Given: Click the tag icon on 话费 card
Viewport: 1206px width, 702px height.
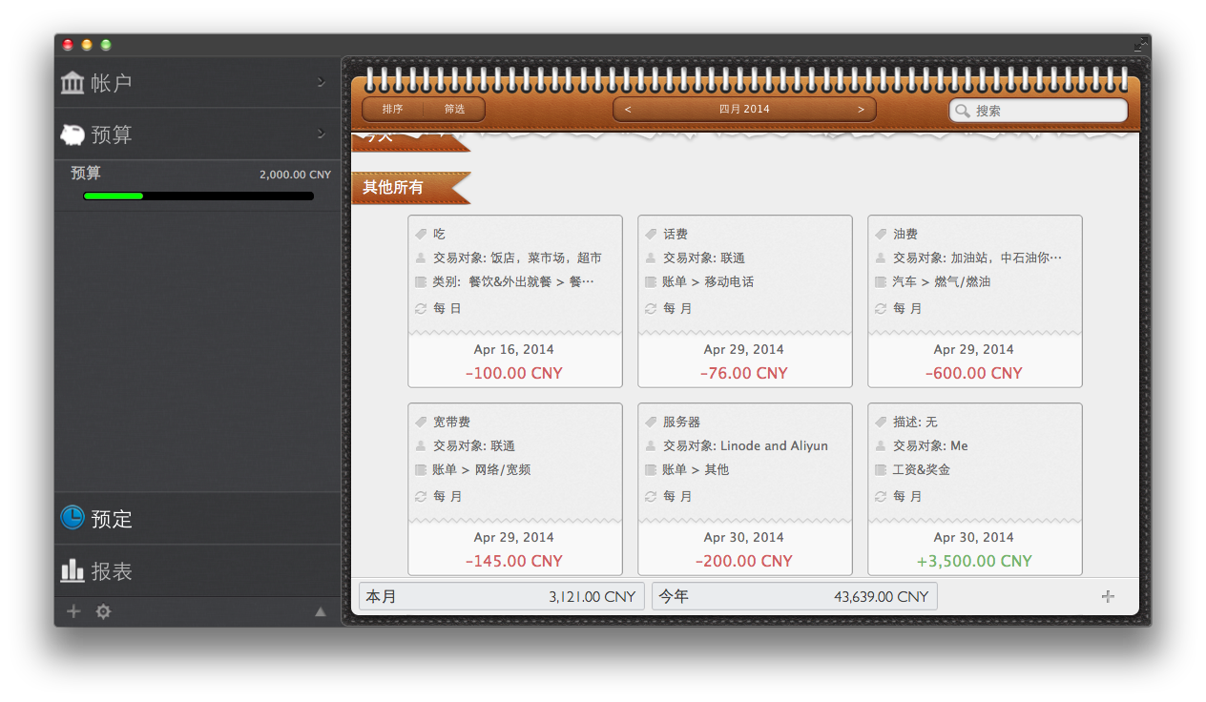Looking at the screenshot, I should [651, 234].
